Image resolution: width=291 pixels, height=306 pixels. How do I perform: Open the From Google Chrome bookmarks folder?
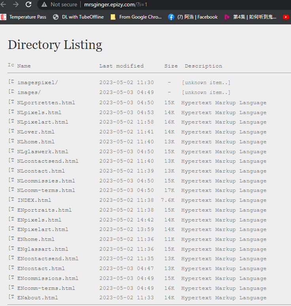[136, 17]
